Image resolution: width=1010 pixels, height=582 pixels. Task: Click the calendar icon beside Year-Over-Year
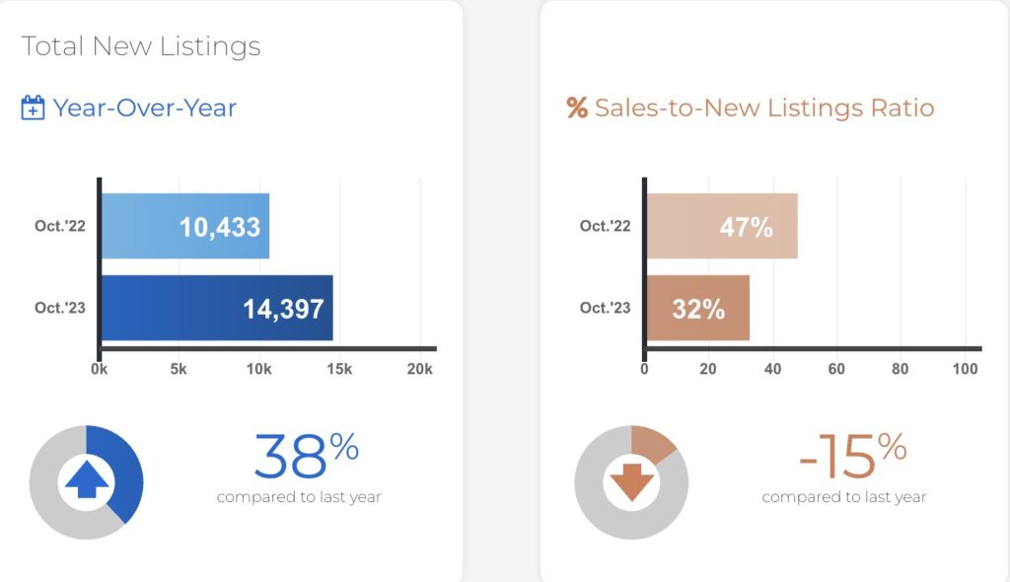point(34,108)
